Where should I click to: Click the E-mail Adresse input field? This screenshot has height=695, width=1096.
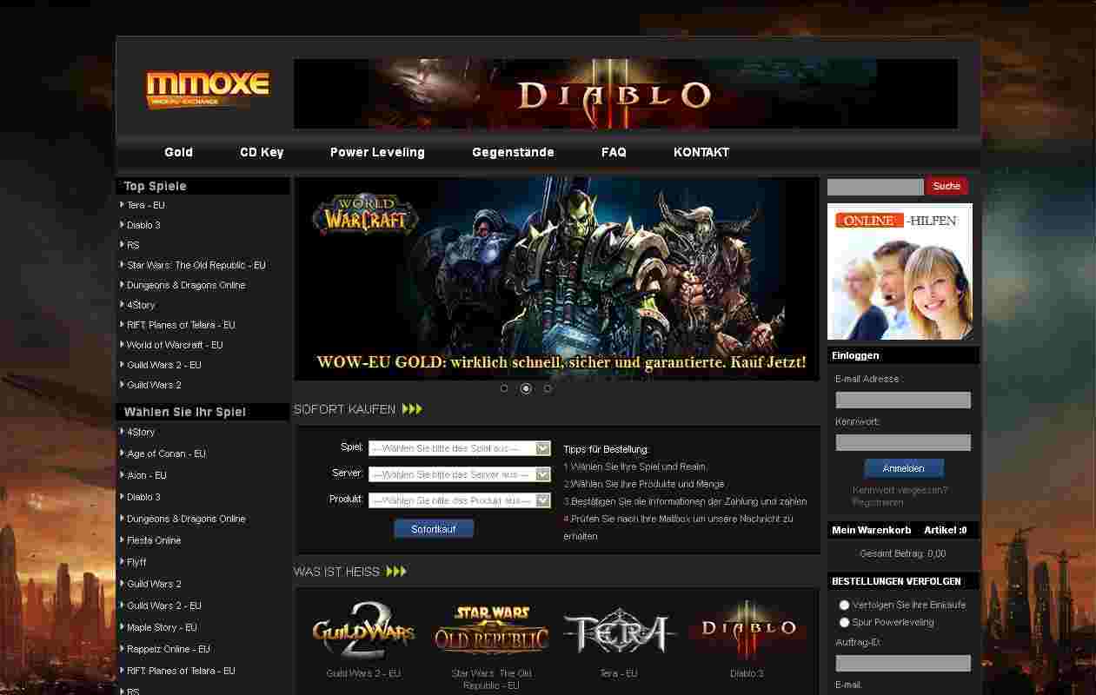[903, 400]
